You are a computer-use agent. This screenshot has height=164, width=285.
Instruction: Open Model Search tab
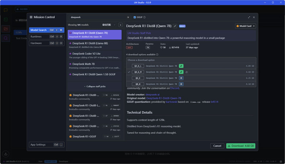point(46,30)
